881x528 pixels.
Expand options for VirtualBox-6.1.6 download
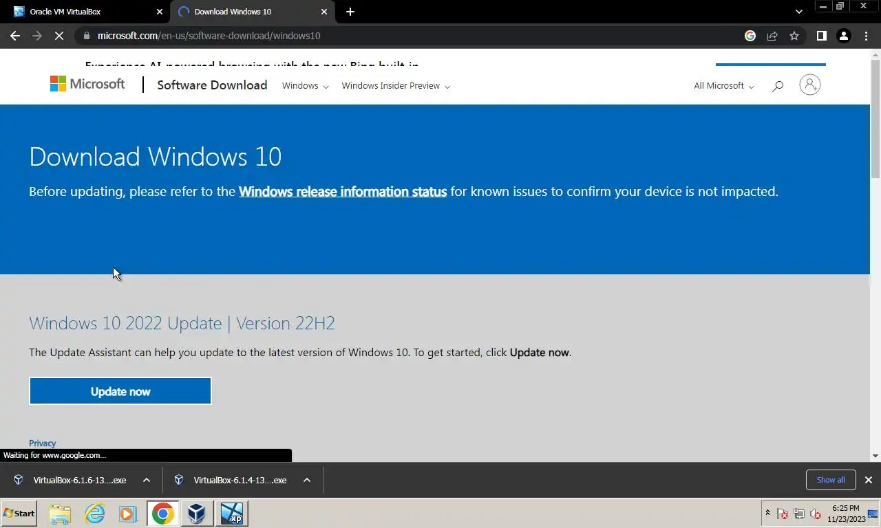tap(147, 480)
